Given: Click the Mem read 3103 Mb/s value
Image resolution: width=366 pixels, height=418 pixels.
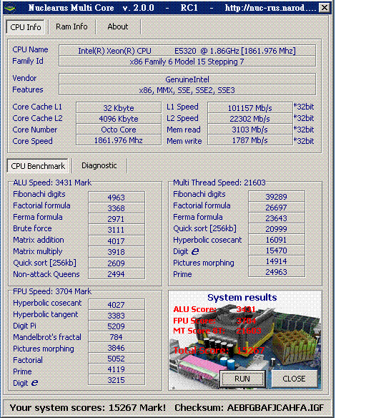Looking at the screenshot, I should 250,130.
